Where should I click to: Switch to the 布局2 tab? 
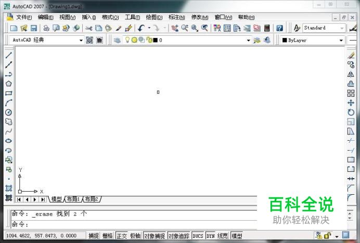point(92,199)
